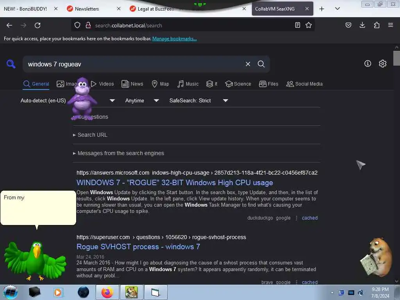Switch to the Newsletters tab
The image size is (400, 300).
pyautogui.click(x=87, y=9)
